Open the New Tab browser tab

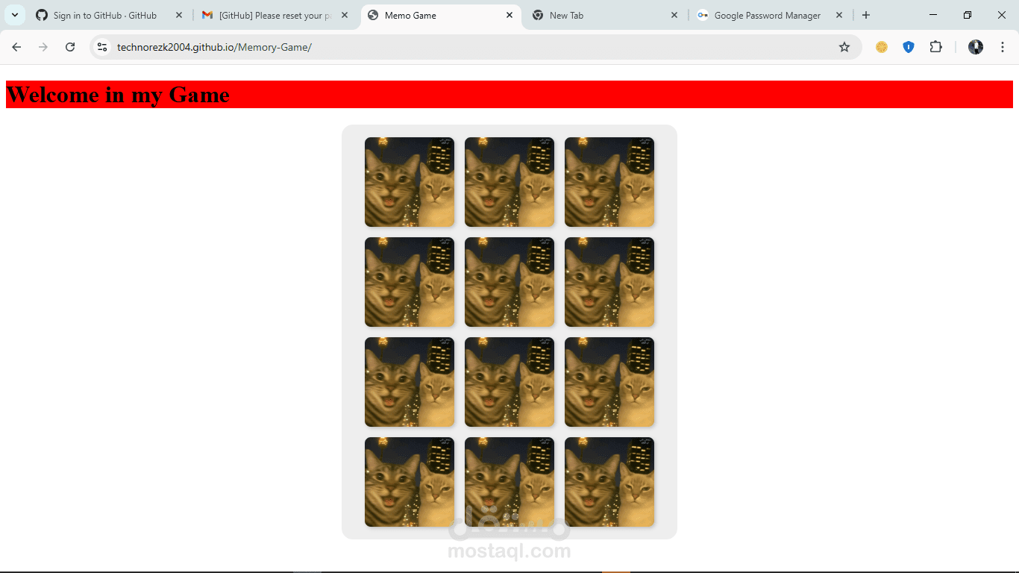tap(568, 14)
